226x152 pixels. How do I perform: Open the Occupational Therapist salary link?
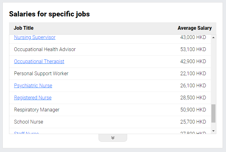pyautogui.click(x=39, y=61)
